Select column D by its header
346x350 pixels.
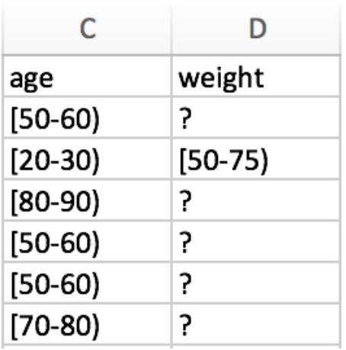[x=256, y=29]
